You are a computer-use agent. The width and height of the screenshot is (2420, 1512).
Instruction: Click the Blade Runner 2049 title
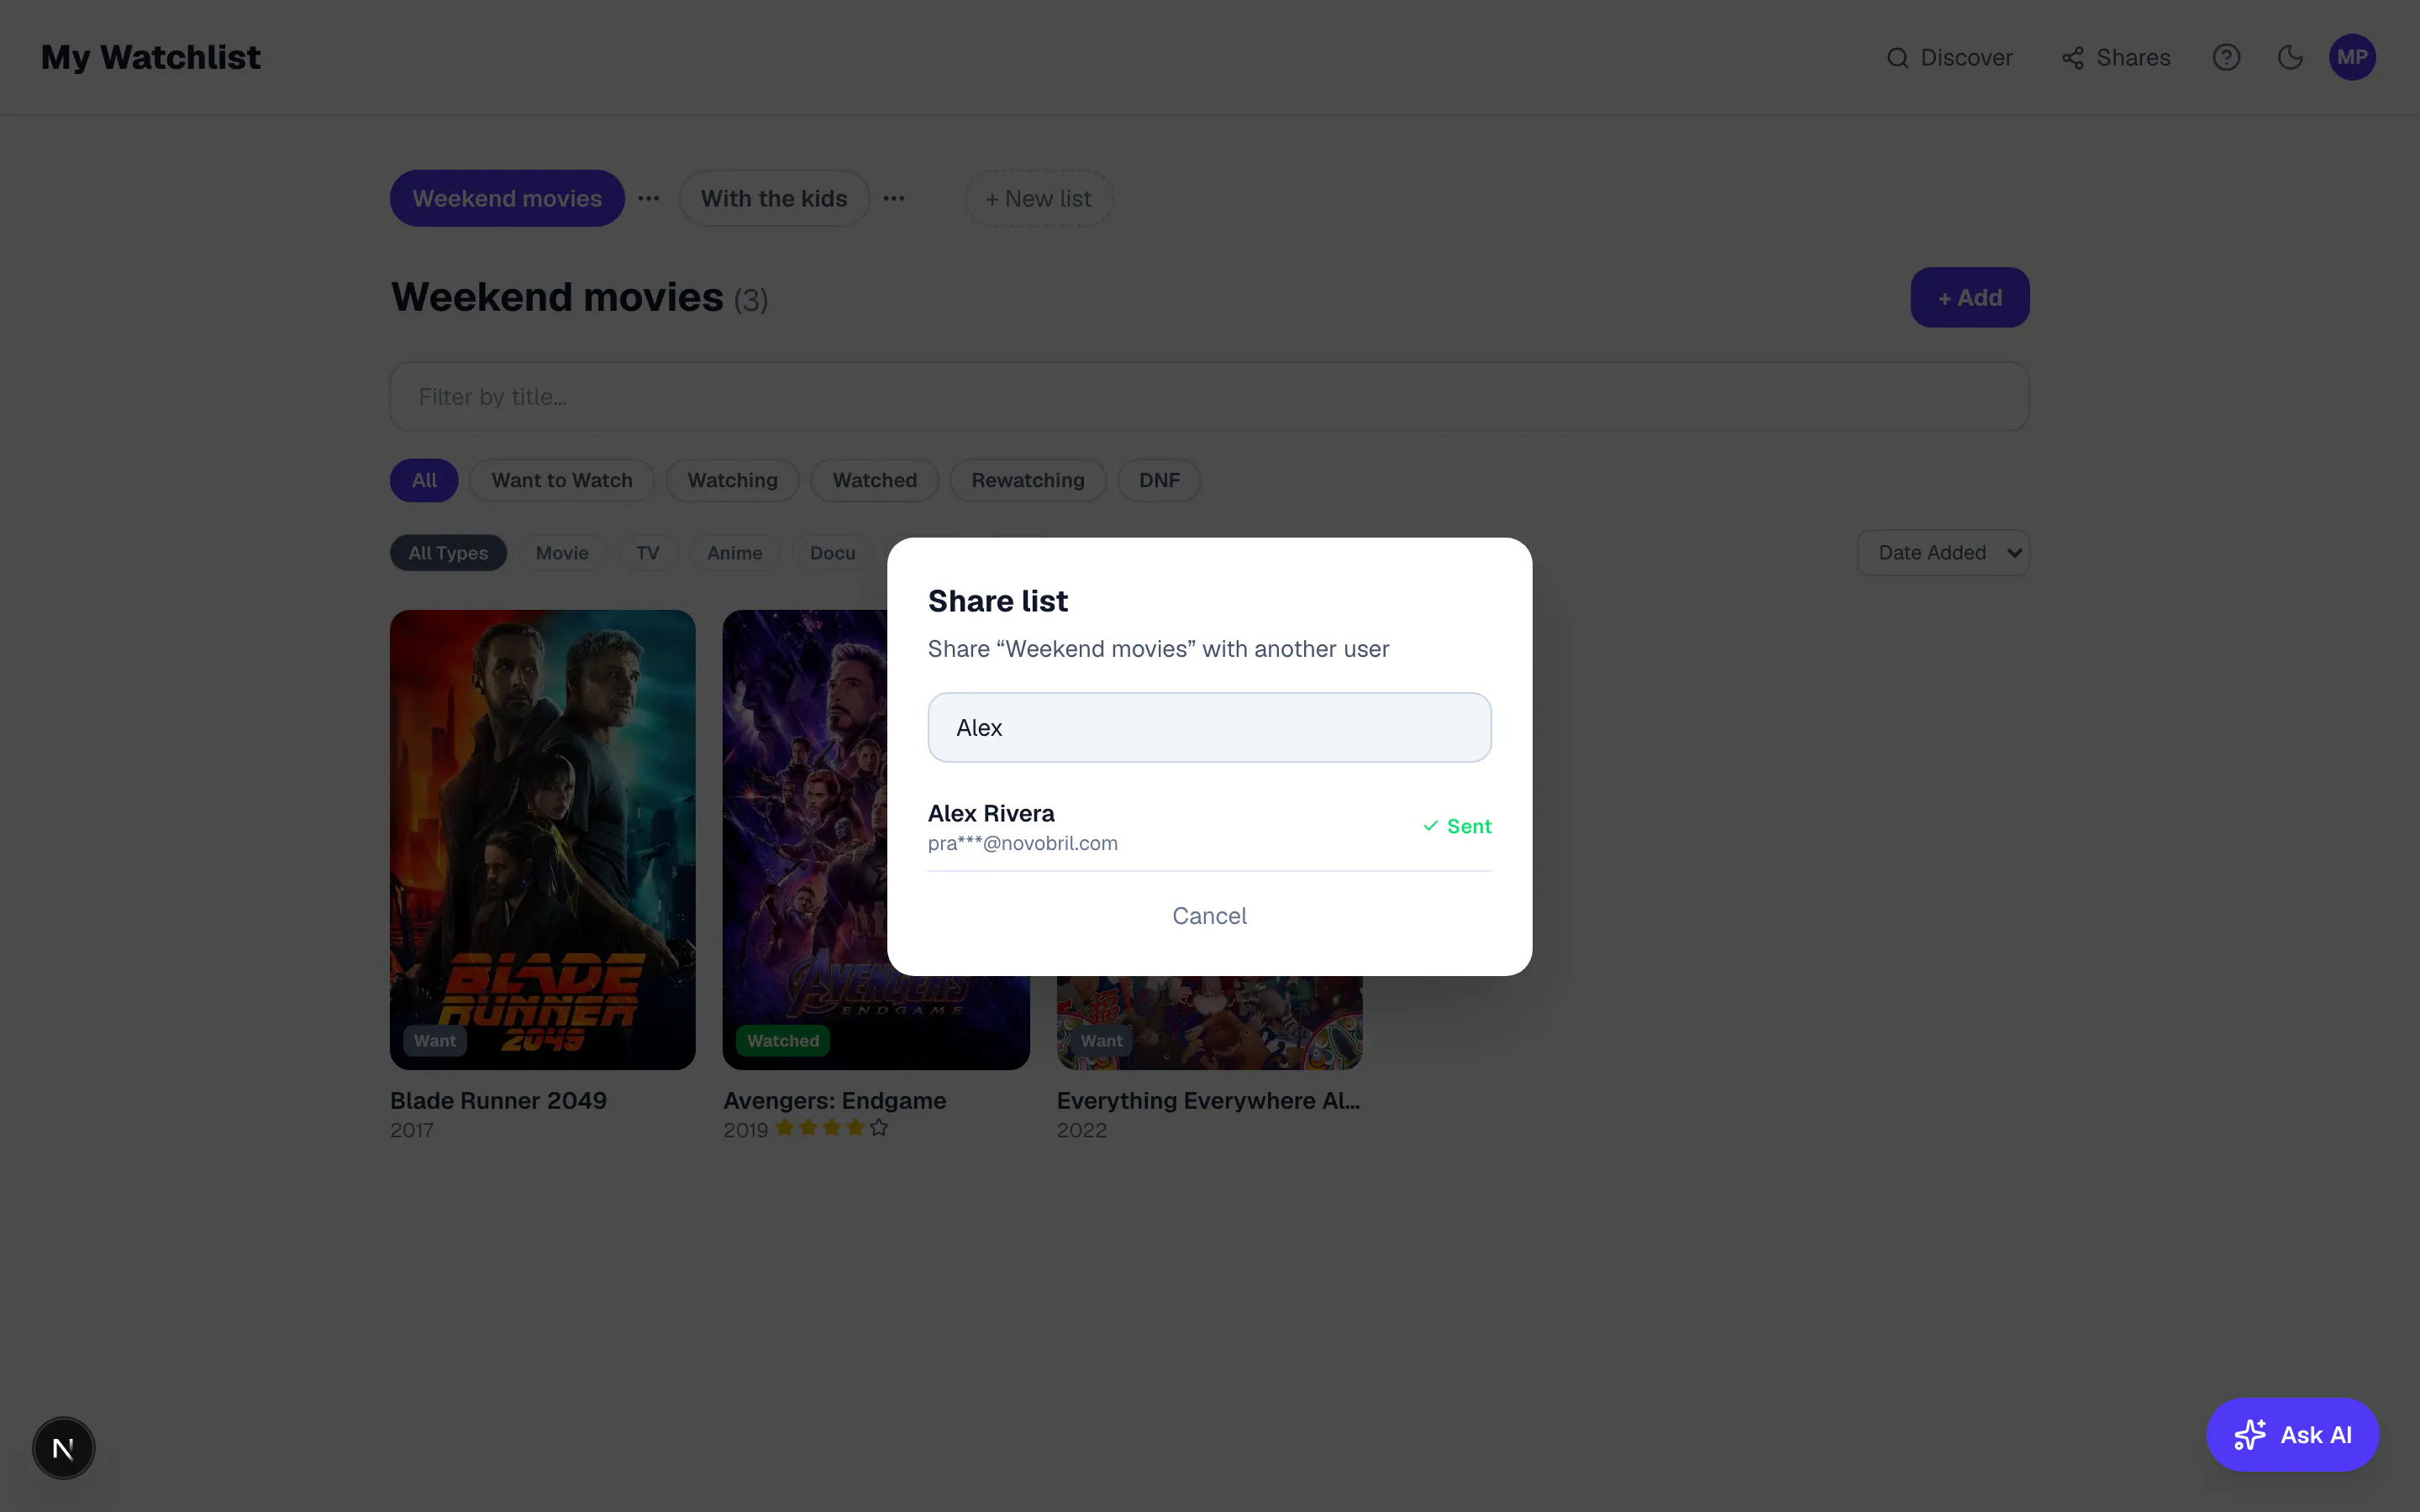point(498,1100)
